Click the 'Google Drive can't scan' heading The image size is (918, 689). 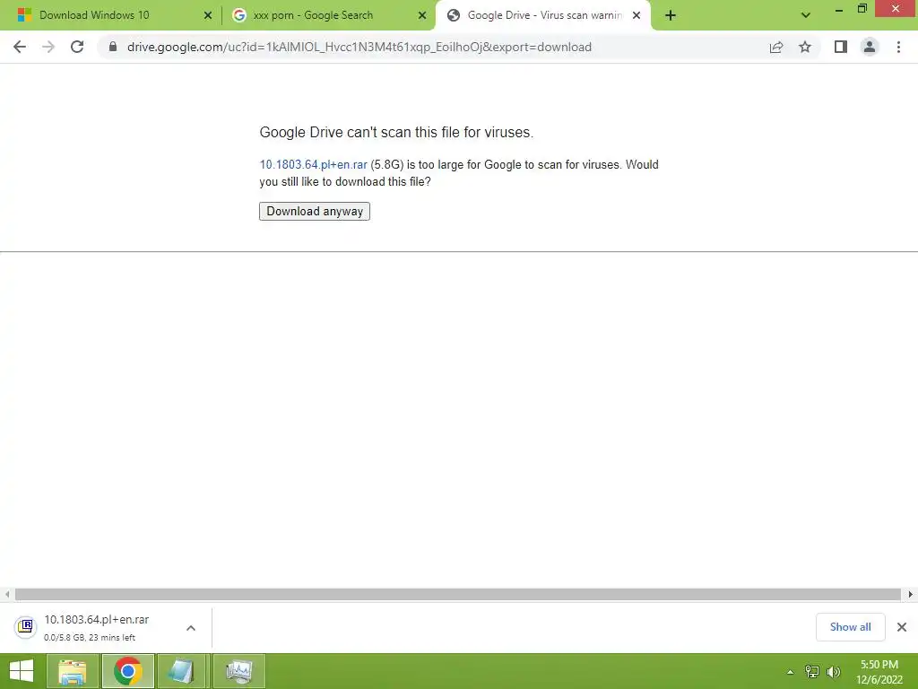point(396,133)
